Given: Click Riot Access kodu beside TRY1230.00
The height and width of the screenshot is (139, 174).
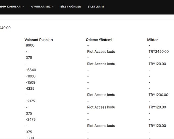Looking at the screenshot, I should pyautogui.click(x=101, y=95).
